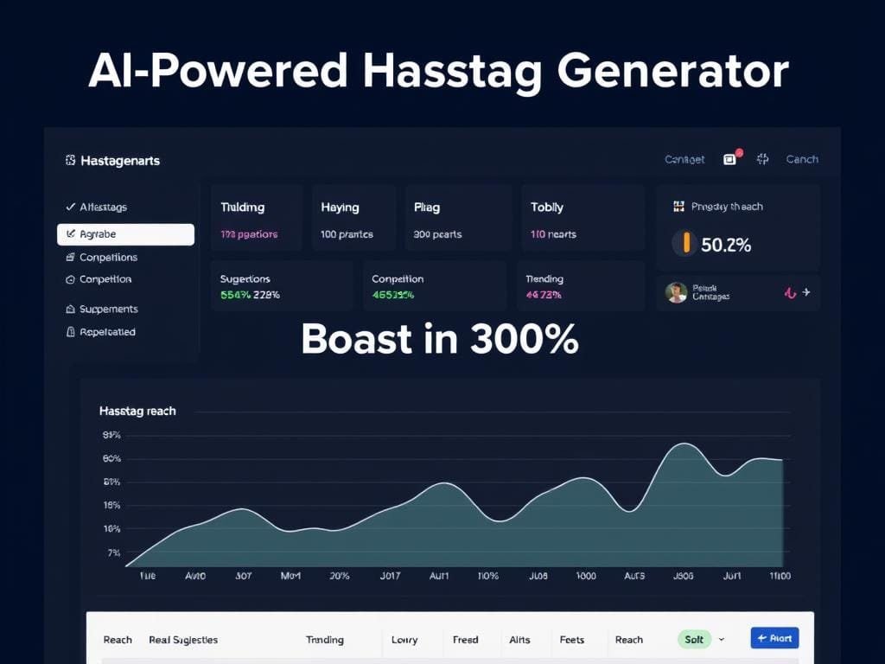Click the Hastagenarts logo icon

(70, 161)
